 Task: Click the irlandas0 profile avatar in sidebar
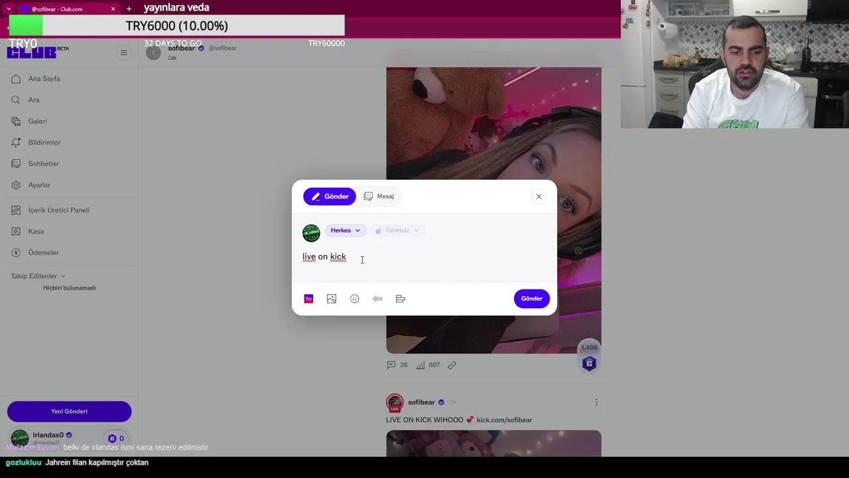coord(20,438)
